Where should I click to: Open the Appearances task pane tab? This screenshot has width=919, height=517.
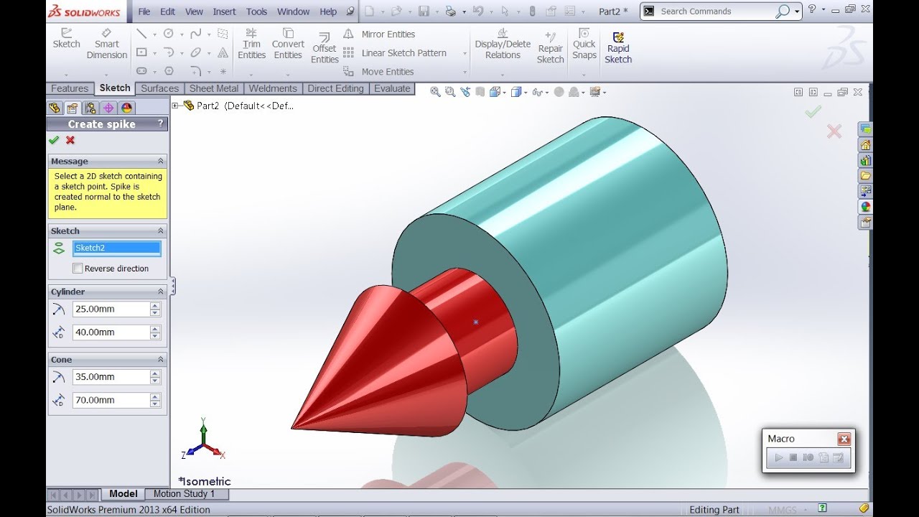pyautogui.click(x=866, y=207)
